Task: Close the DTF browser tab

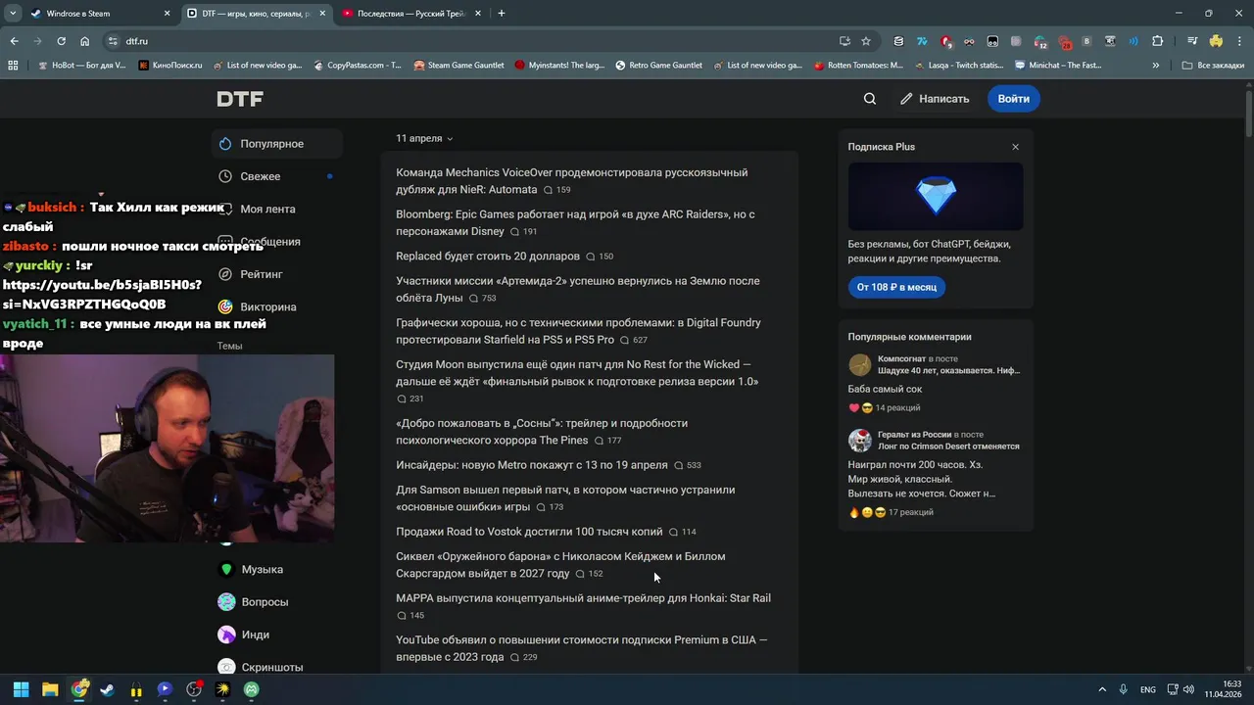Action: tap(323, 14)
